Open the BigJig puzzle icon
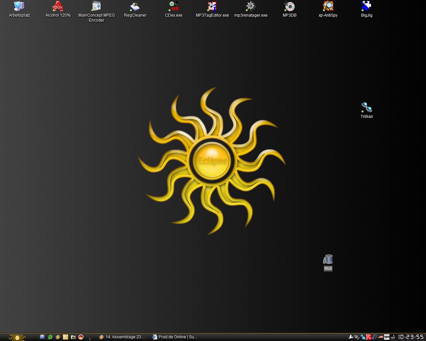 click(x=366, y=6)
